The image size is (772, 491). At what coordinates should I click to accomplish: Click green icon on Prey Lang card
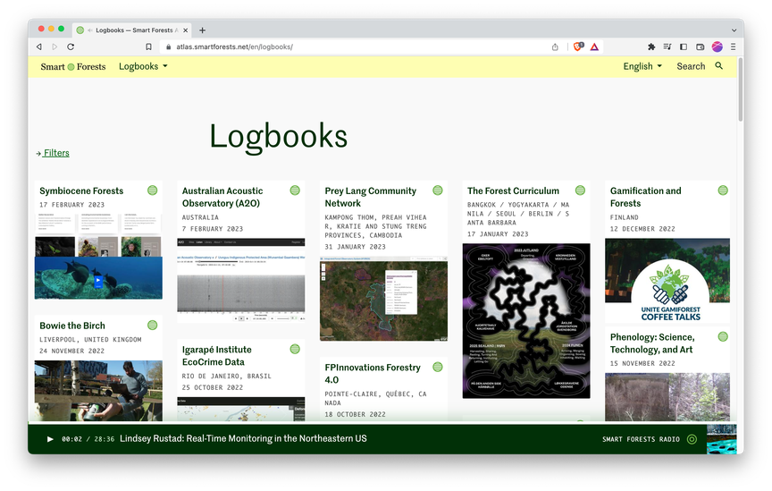point(438,190)
